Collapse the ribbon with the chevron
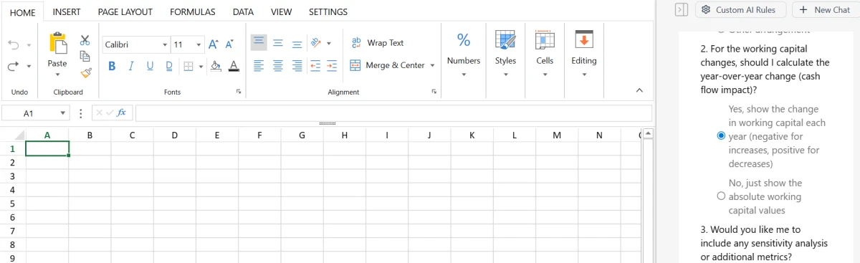 click(640, 90)
